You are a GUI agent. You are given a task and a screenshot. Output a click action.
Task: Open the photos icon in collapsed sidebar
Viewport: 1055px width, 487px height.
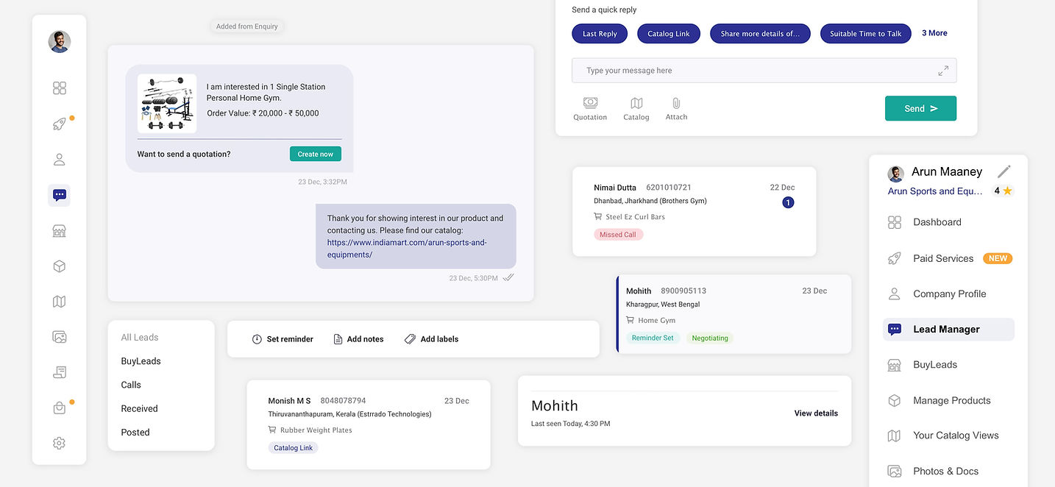[60, 337]
